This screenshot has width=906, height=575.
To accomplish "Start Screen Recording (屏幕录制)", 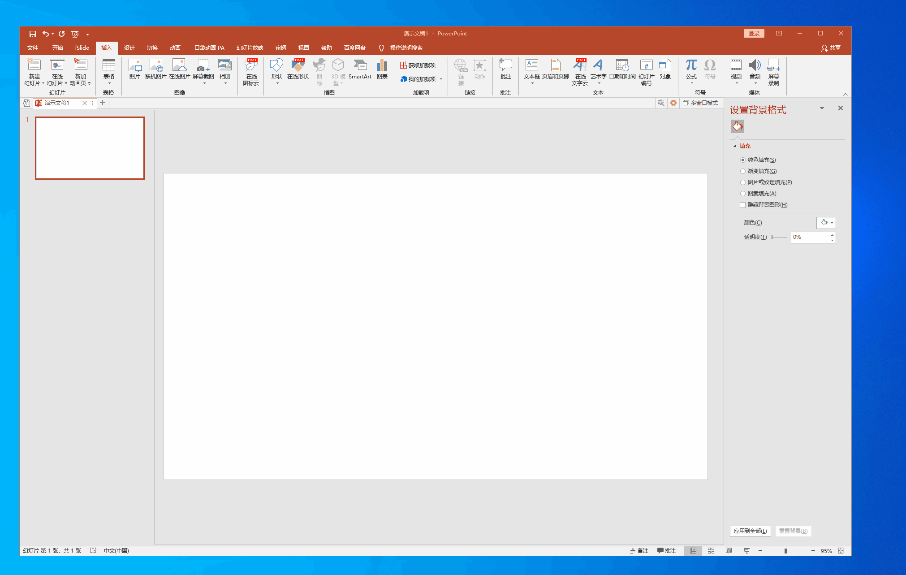I will tap(774, 72).
